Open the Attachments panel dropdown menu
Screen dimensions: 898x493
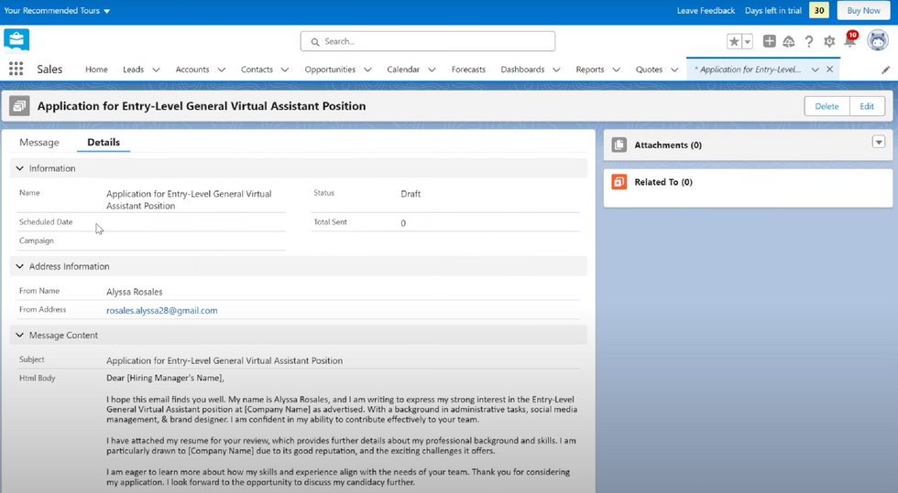(x=879, y=142)
